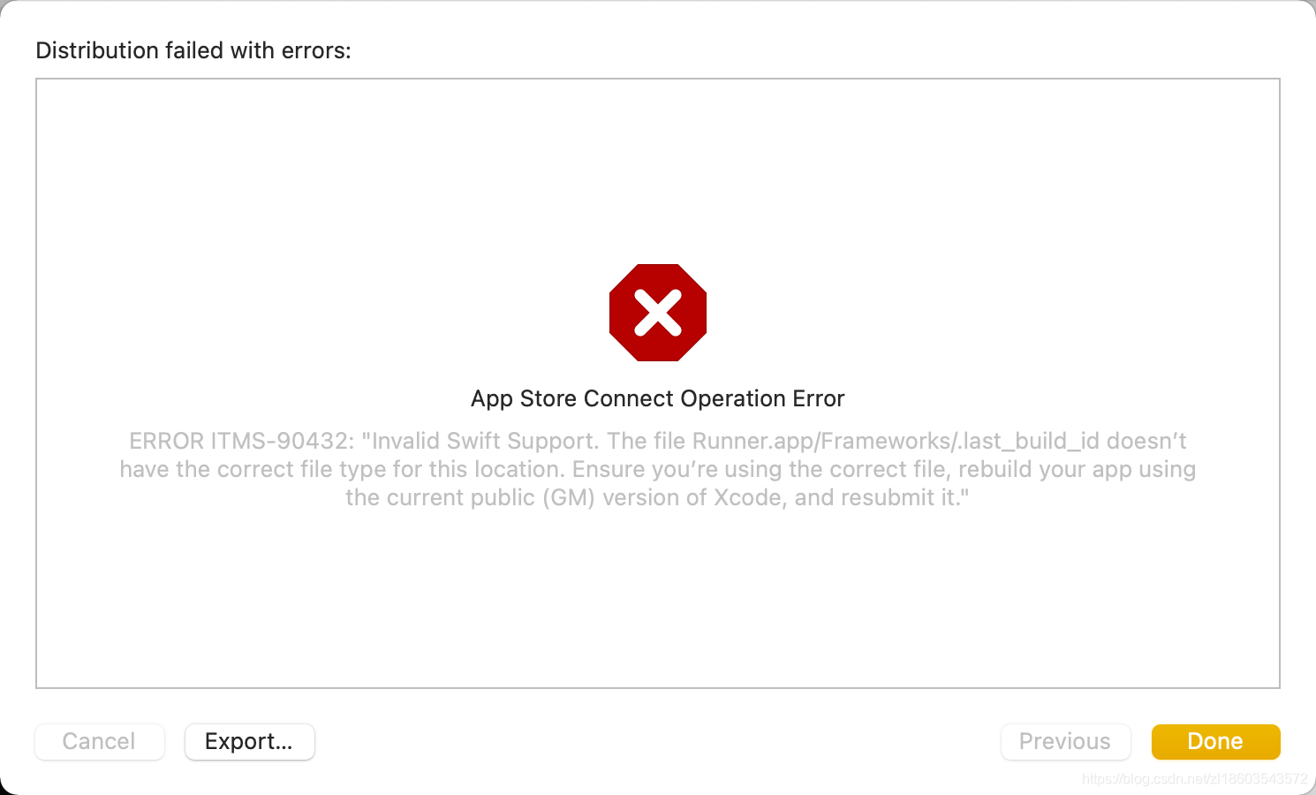Click the App Store Connect Operation Error heading

tap(657, 398)
